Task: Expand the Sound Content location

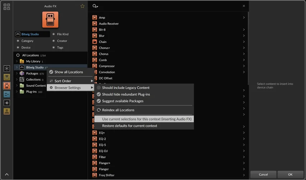Action: (x=17, y=86)
